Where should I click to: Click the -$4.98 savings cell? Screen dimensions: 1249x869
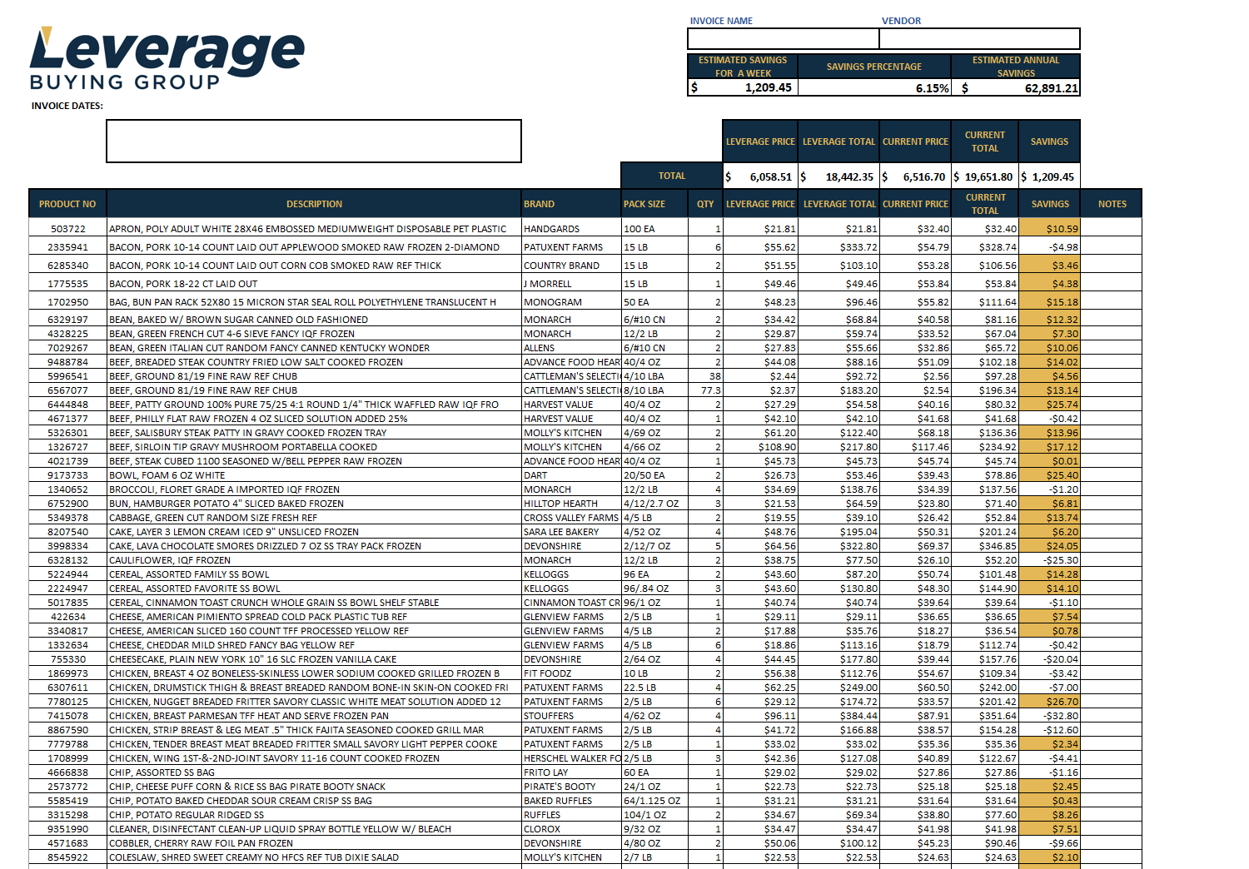pyautogui.click(x=1050, y=247)
